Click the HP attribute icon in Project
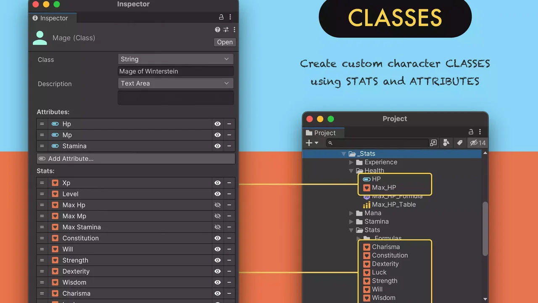The height and width of the screenshot is (303, 538). click(367, 179)
